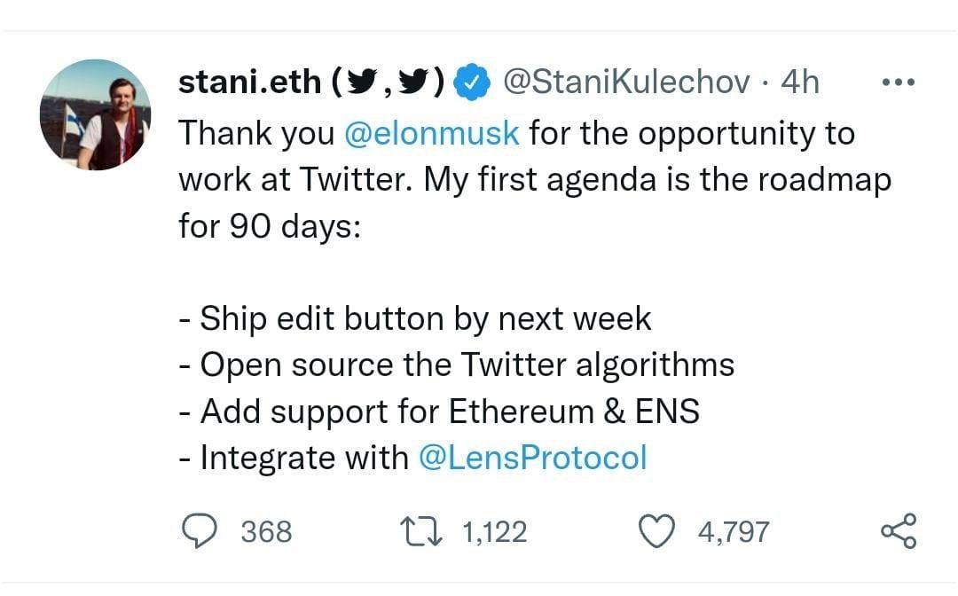Click the 4,797 likes count

click(733, 531)
